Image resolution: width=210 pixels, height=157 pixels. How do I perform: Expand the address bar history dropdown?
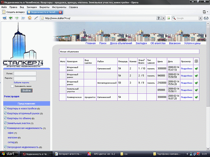164,18
